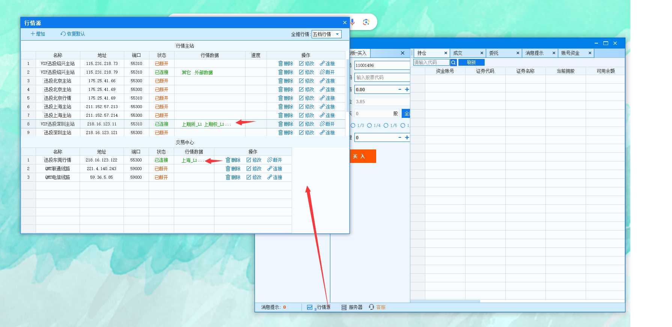Maximize the trading window
Screen dimensions: 672x327
pyautogui.click(x=606, y=43)
